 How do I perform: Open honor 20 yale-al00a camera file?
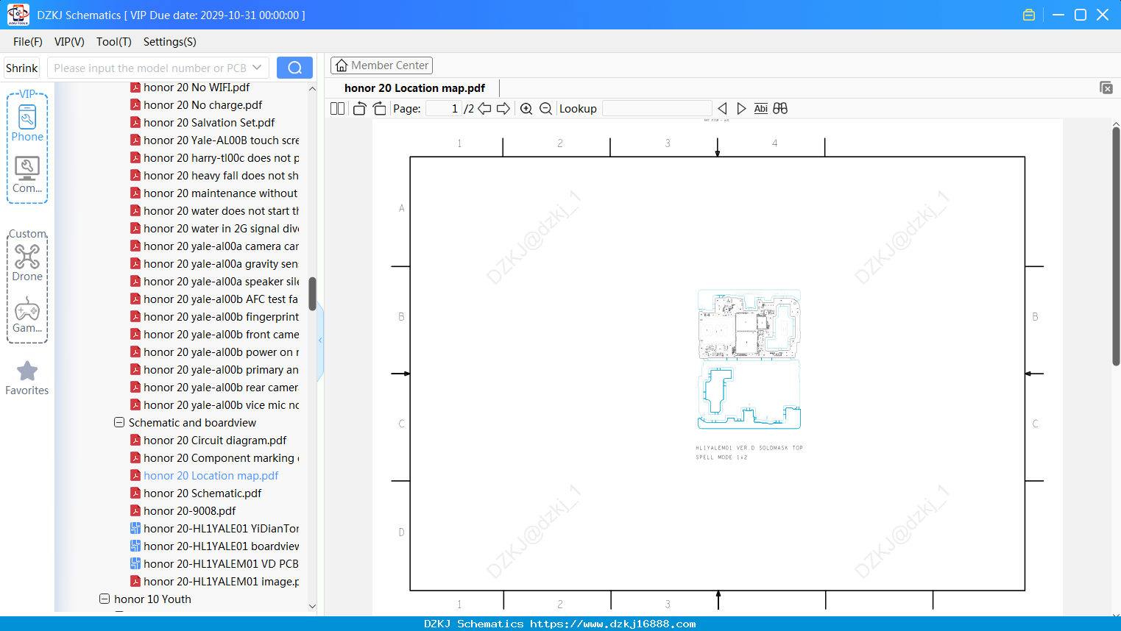[215, 246]
